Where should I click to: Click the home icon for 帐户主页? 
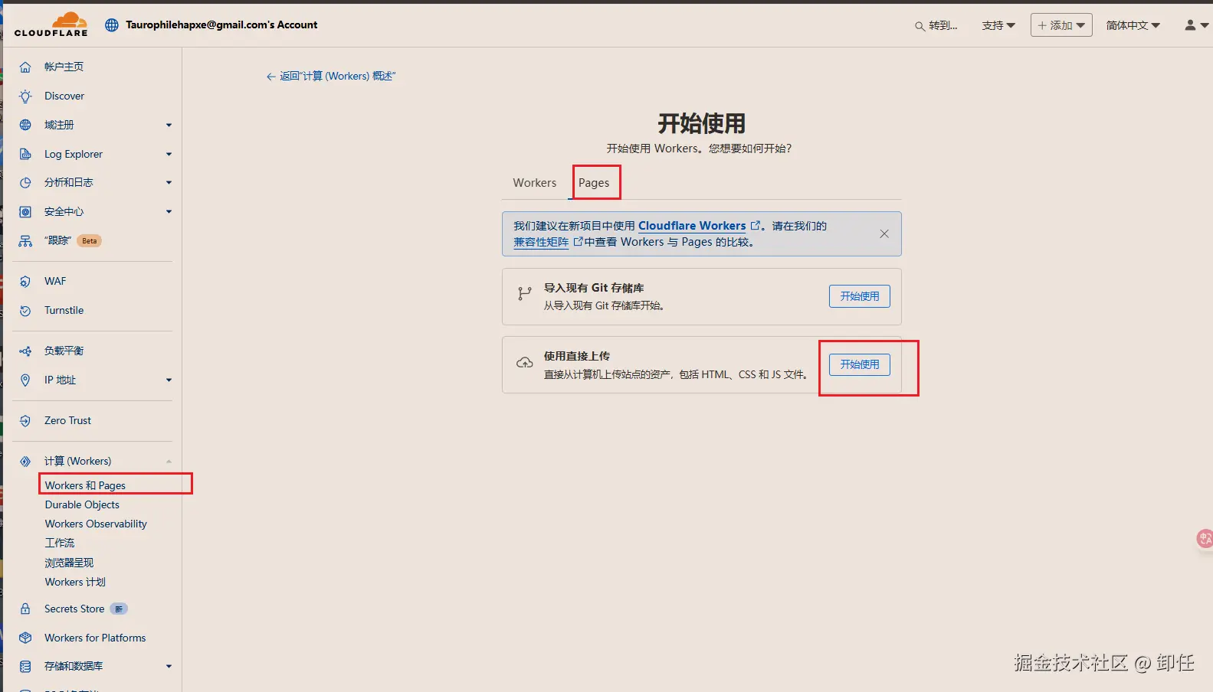tap(25, 67)
